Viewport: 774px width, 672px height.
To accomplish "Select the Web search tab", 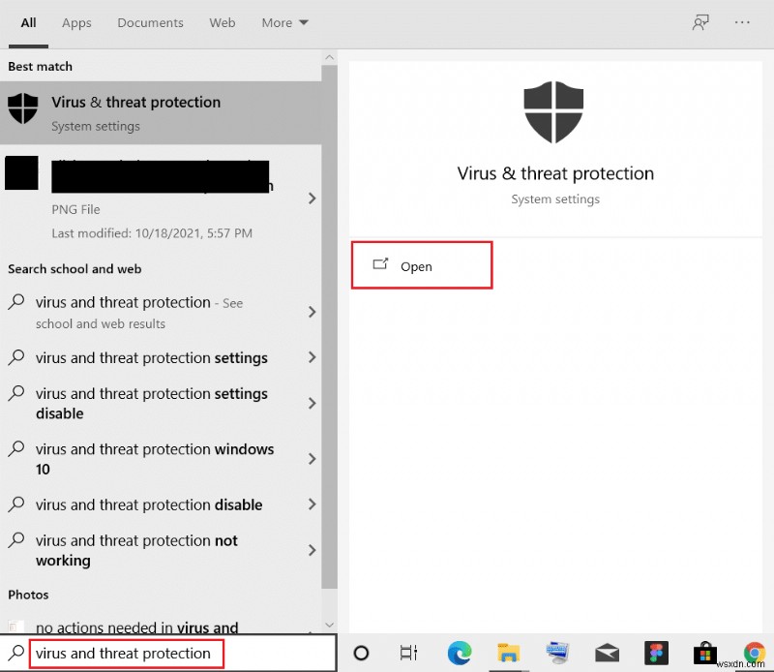I will (x=223, y=22).
